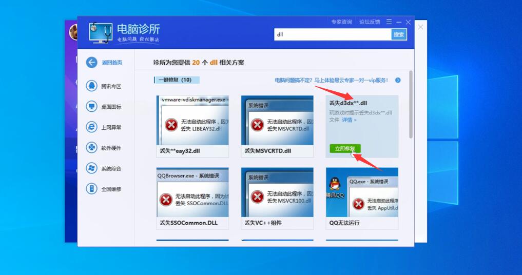Open the QQ无法运行 thumbnail
This screenshot has width=522, height=275.
pos(362,192)
